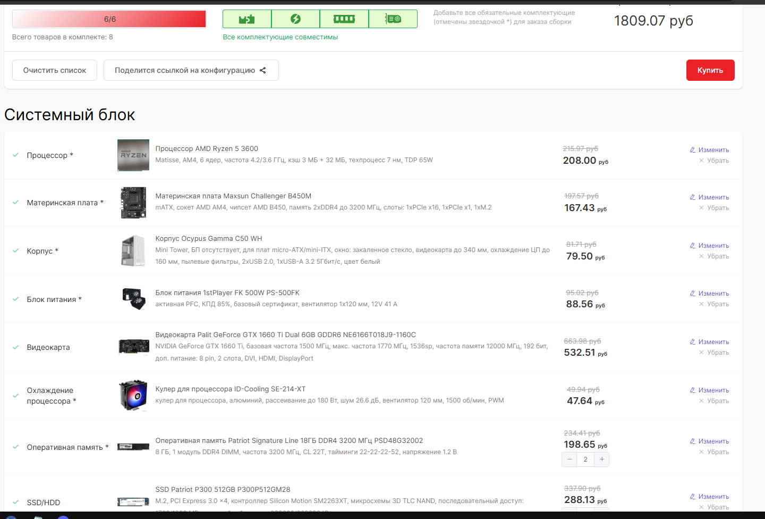Remove the motherboard via Убрать
765x519 pixels.
pyautogui.click(x=714, y=208)
